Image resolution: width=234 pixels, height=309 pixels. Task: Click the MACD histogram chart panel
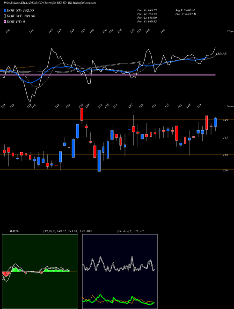tap(40, 272)
